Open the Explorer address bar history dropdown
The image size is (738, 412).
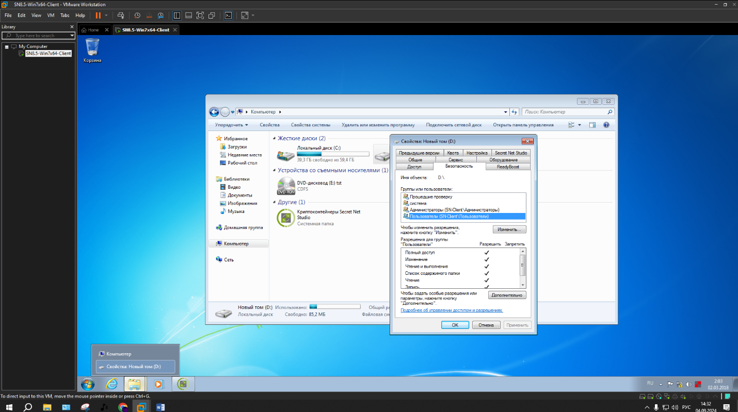click(506, 112)
